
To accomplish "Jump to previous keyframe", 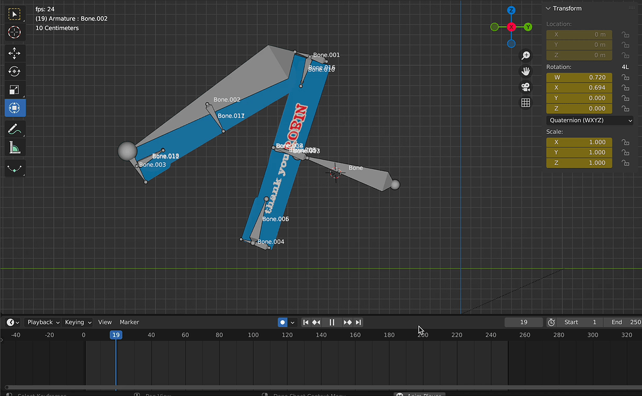I will (x=316, y=322).
